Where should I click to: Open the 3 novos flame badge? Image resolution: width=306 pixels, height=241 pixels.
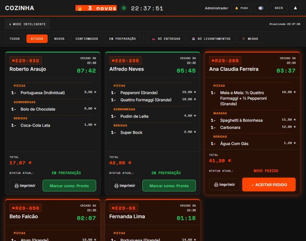click(96, 8)
